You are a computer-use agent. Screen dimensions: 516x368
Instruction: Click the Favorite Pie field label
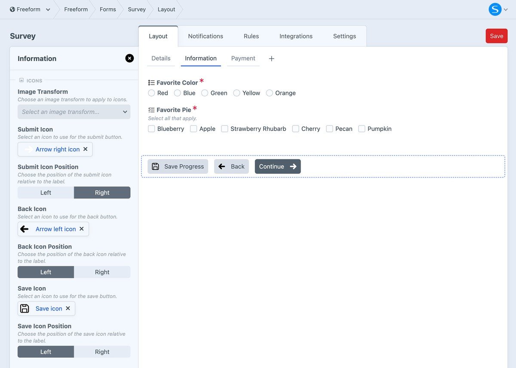[174, 110]
